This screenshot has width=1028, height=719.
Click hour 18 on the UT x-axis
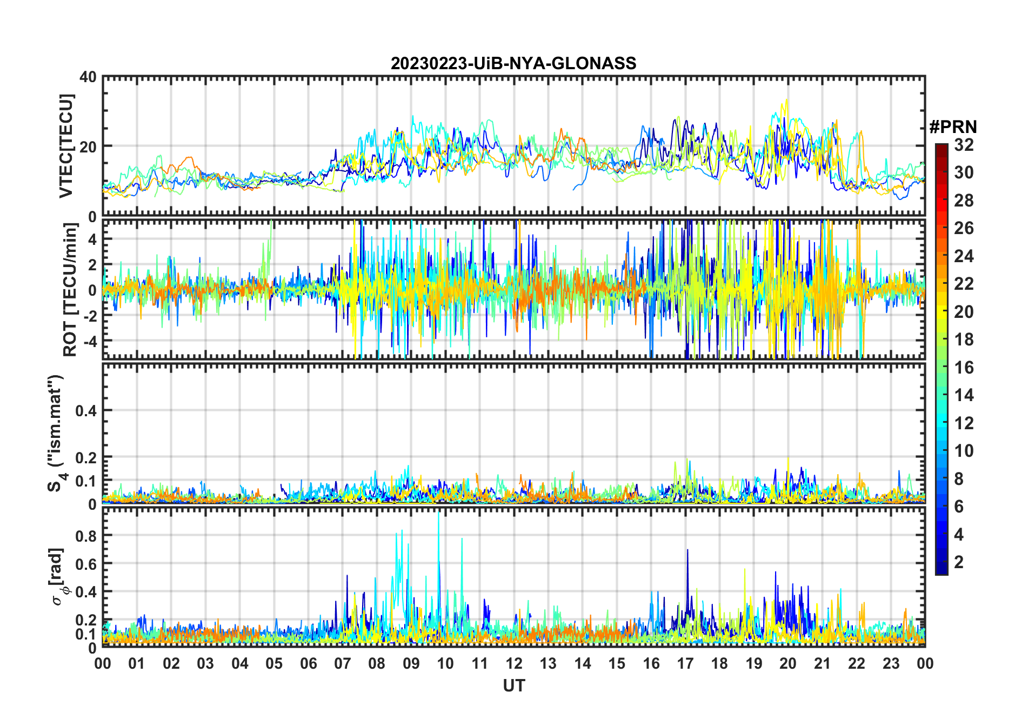pyautogui.click(x=719, y=663)
